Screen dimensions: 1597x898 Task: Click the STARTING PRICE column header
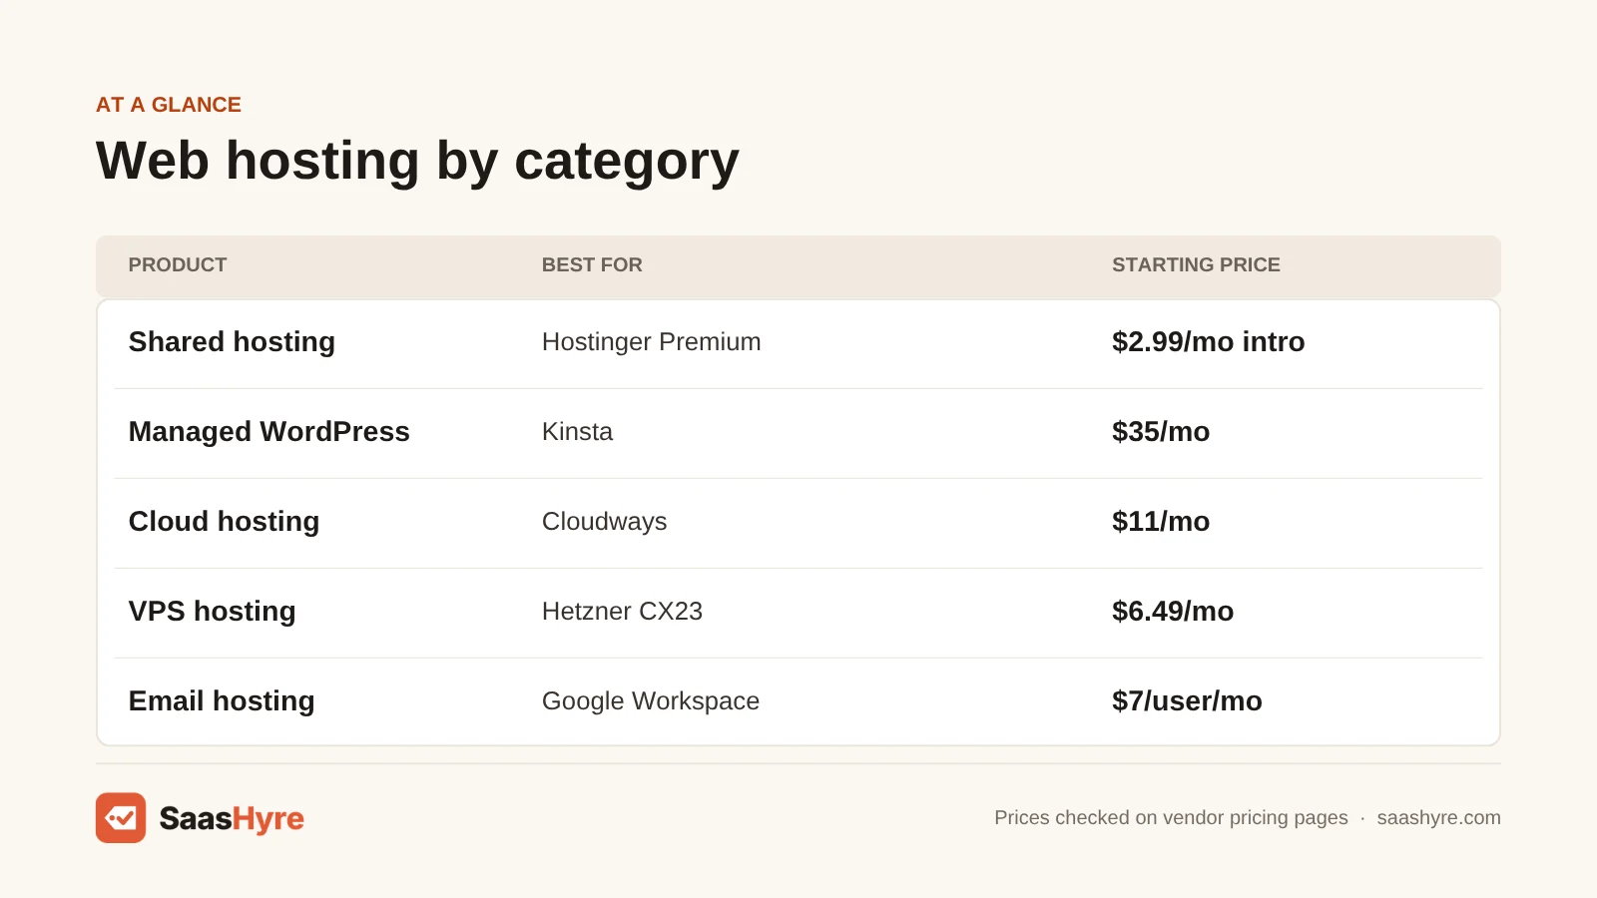point(1196,264)
